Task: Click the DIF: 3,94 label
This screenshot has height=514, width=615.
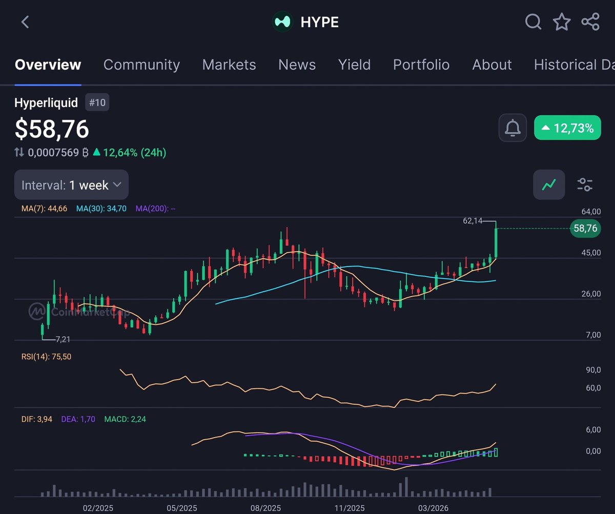Action: [37, 419]
